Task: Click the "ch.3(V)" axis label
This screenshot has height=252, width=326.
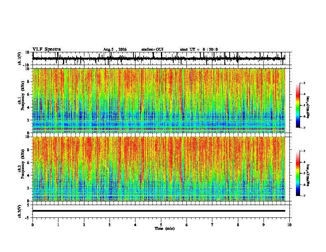Action: 20,211
